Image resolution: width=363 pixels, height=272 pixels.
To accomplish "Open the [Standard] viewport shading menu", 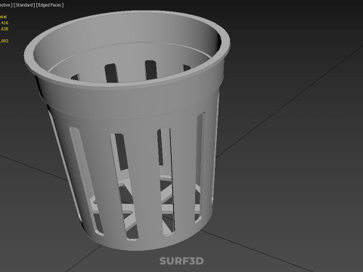I will 24,5.
